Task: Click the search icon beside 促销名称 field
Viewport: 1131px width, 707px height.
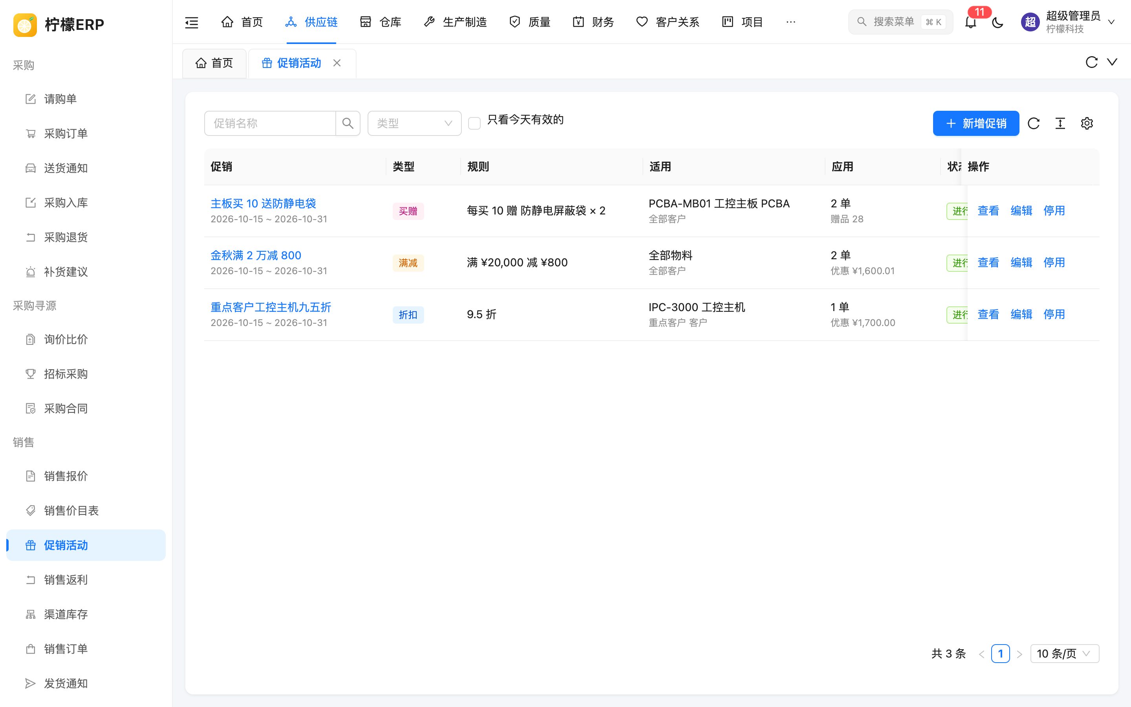Action: (348, 123)
